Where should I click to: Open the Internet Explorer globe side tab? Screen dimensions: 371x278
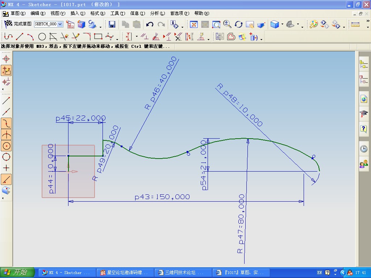point(364,99)
